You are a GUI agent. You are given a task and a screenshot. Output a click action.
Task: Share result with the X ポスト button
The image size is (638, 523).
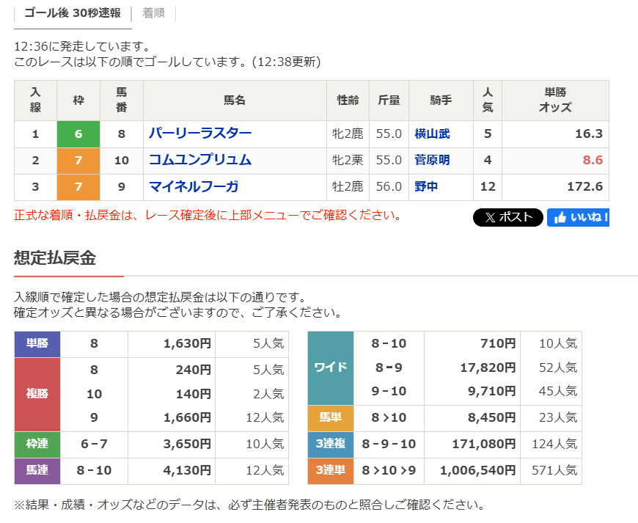click(x=507, y=217)
